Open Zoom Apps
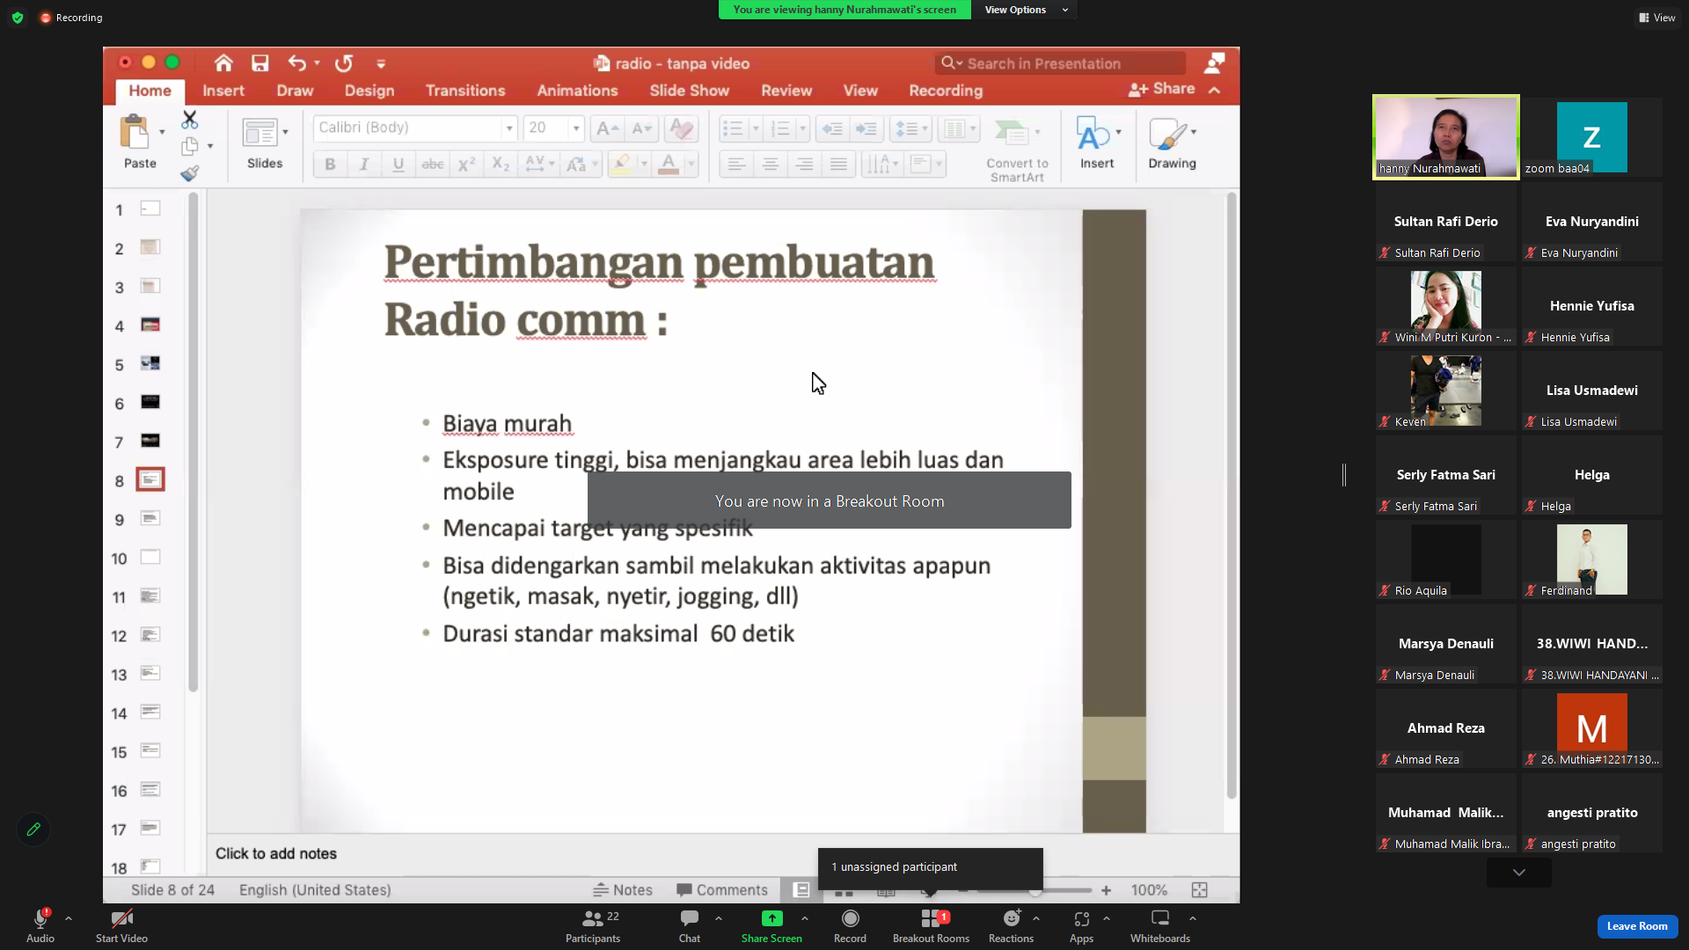This screenshot has width=1689, height=950. (x=1081, y=925)
